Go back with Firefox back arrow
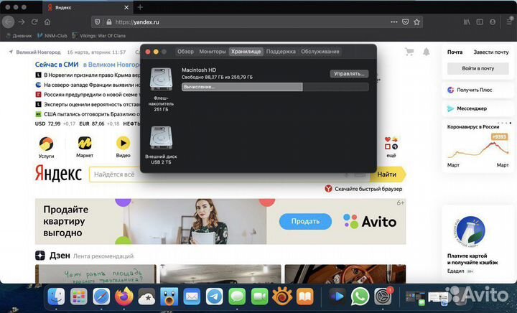 [x=8, y=22]
